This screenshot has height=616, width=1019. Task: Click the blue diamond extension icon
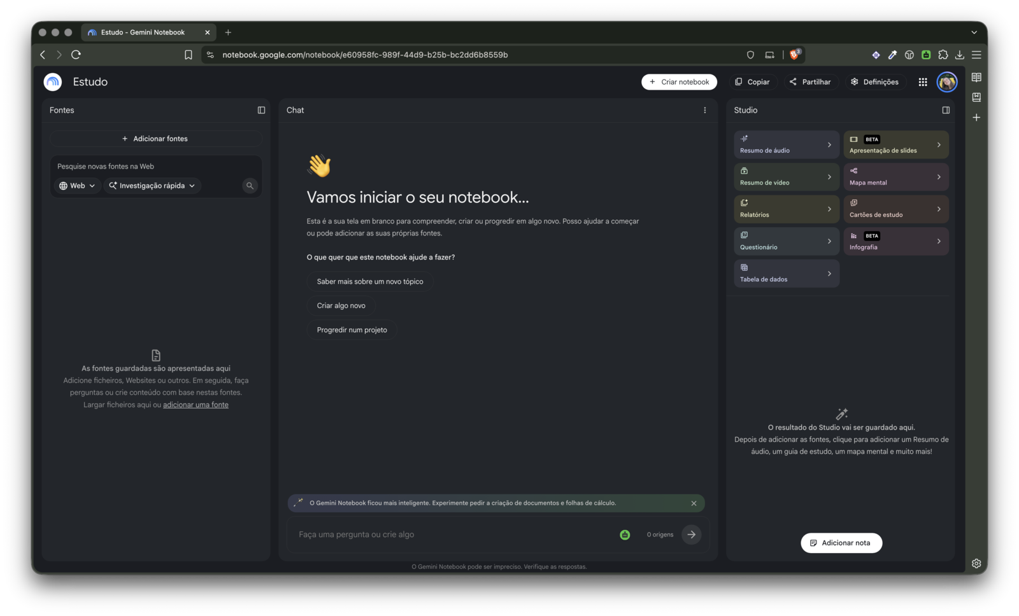(876, 55)
